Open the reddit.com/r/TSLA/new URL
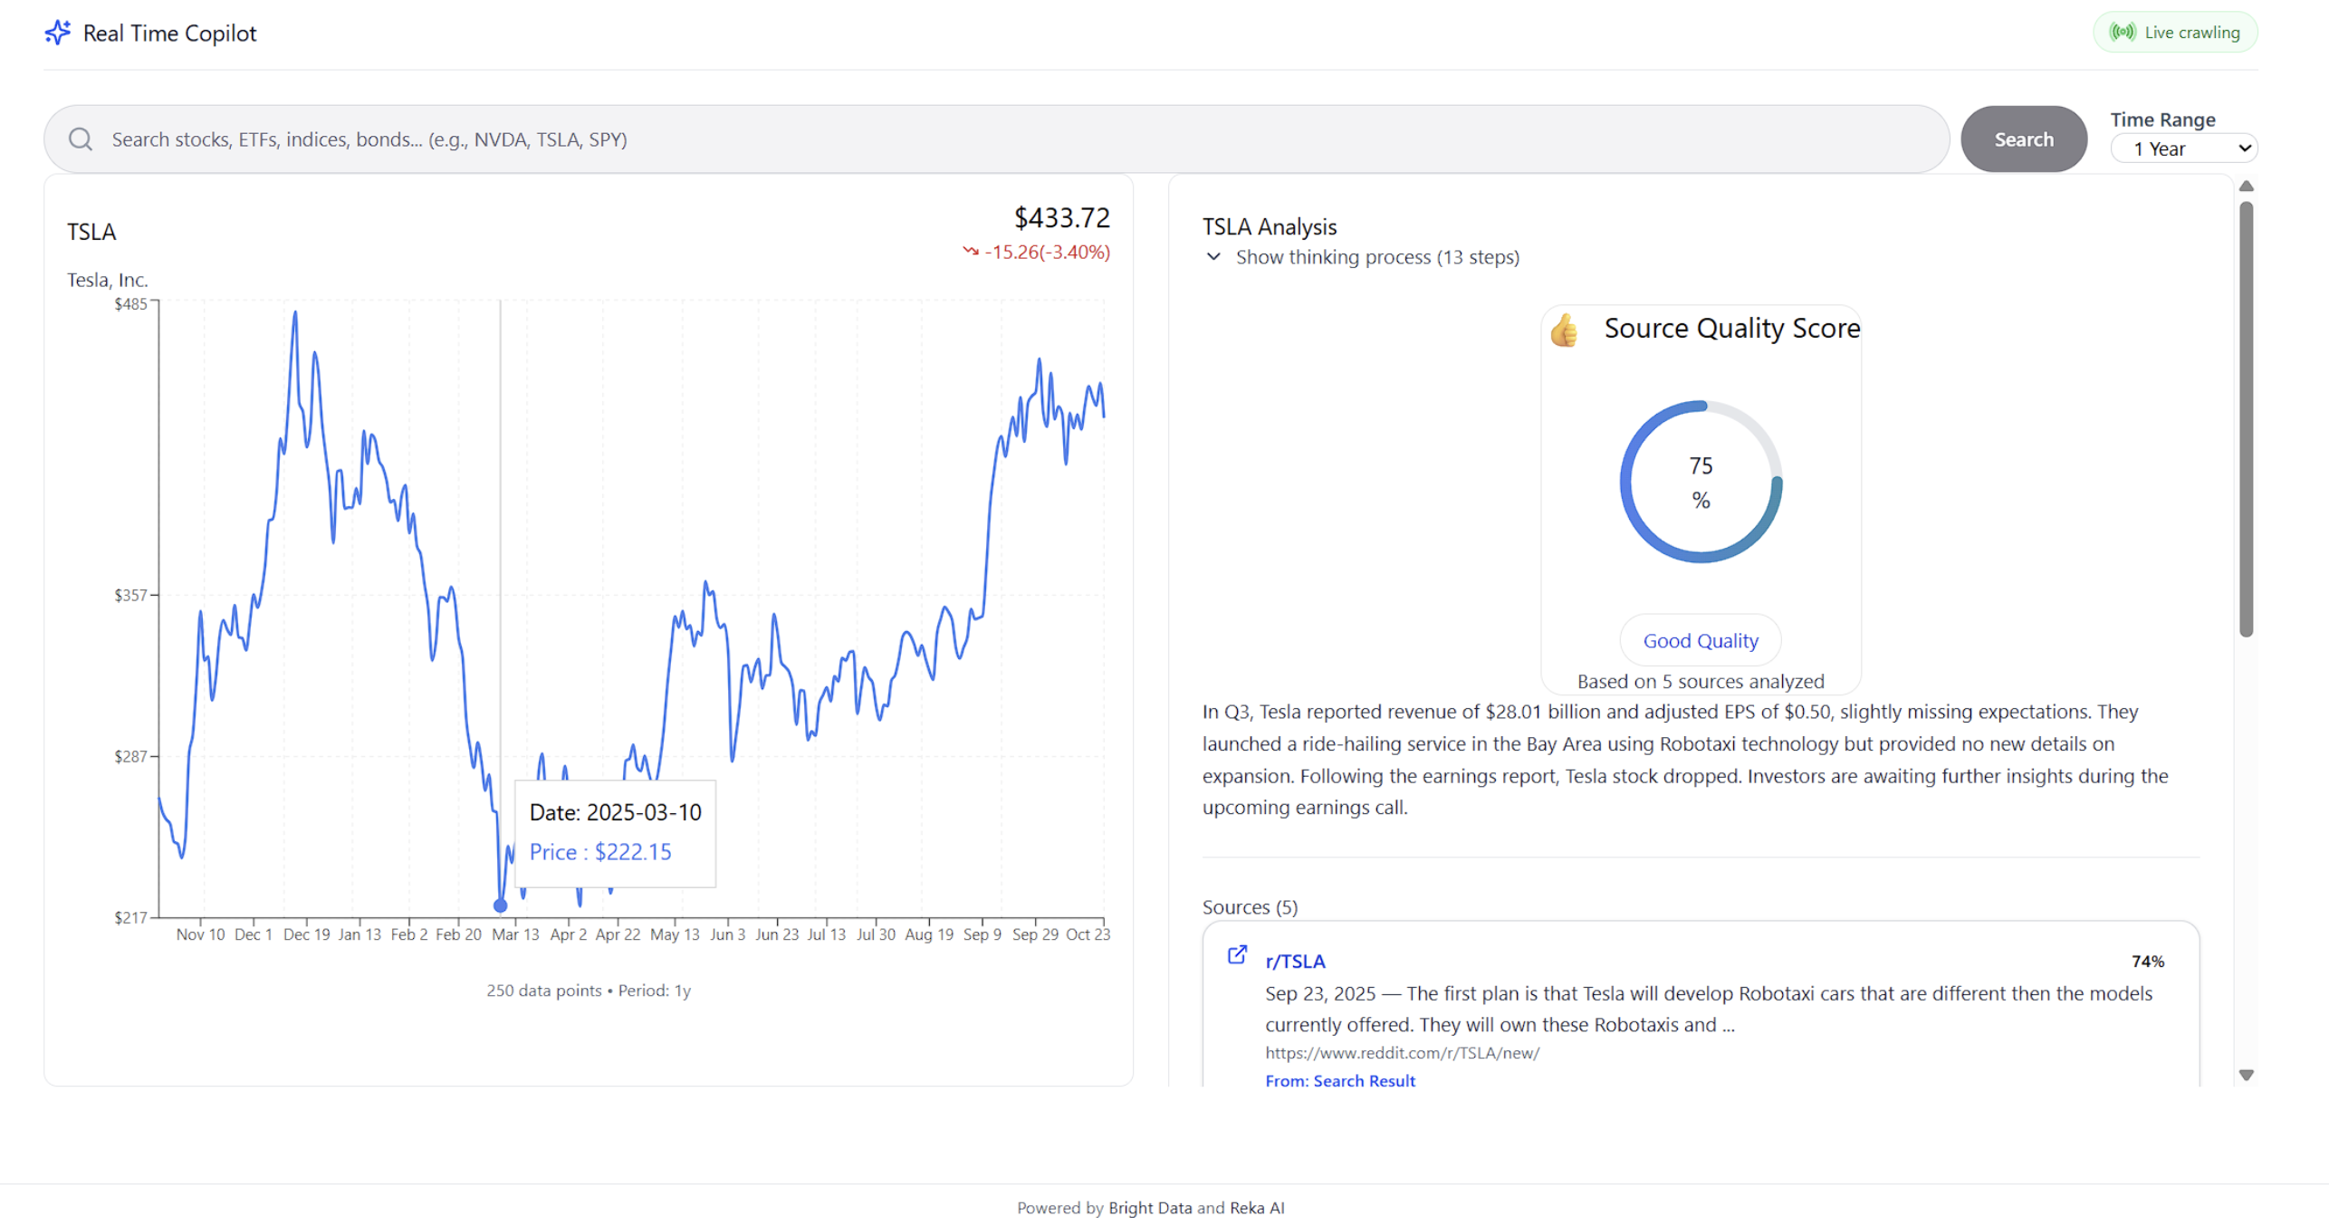This screenshot has width=2329, height=1226. point(1402,1053)
